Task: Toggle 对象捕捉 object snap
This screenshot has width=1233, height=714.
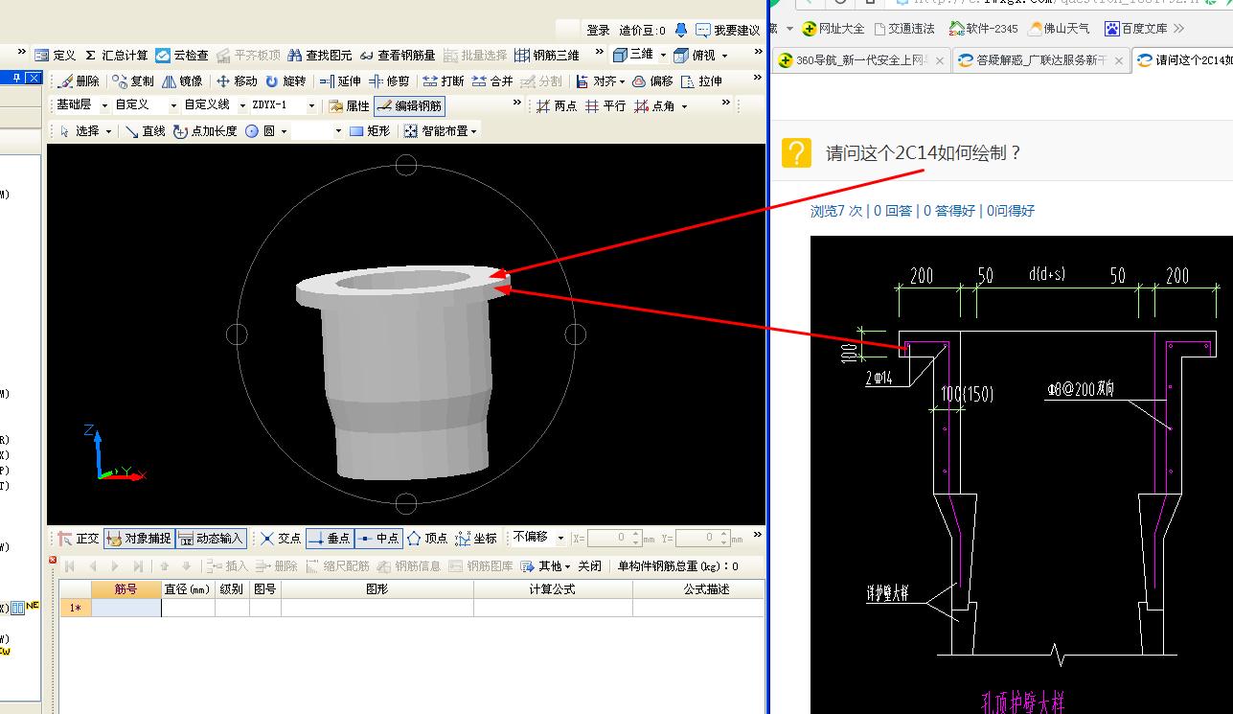Action: click(138, 539)
